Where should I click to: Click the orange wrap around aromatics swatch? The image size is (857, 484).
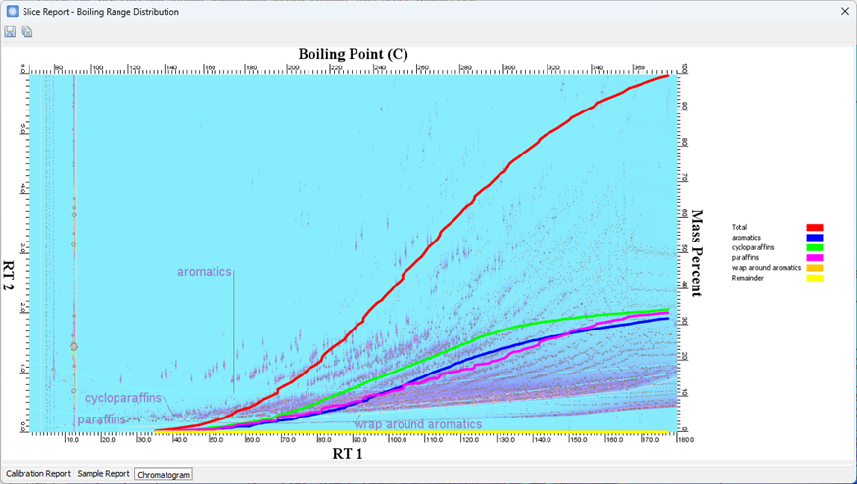click(x=815, y=268)
